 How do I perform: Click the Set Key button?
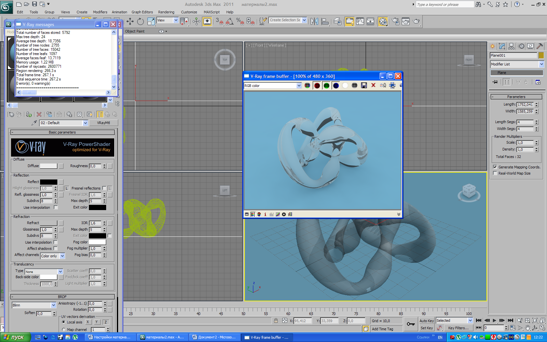[426, 328]
